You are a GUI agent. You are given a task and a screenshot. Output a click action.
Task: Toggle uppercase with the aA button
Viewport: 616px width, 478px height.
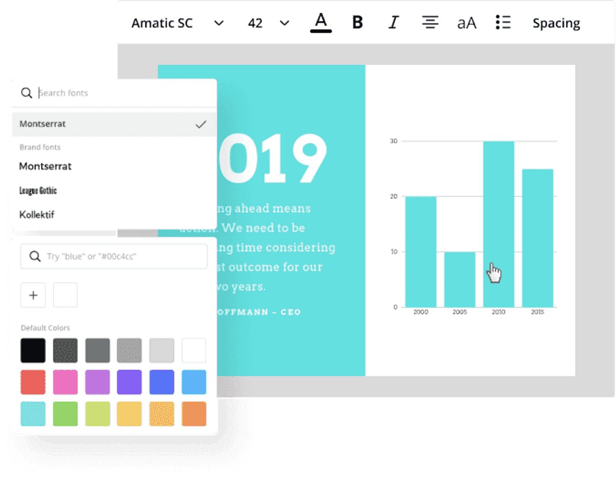pos(466,23)
